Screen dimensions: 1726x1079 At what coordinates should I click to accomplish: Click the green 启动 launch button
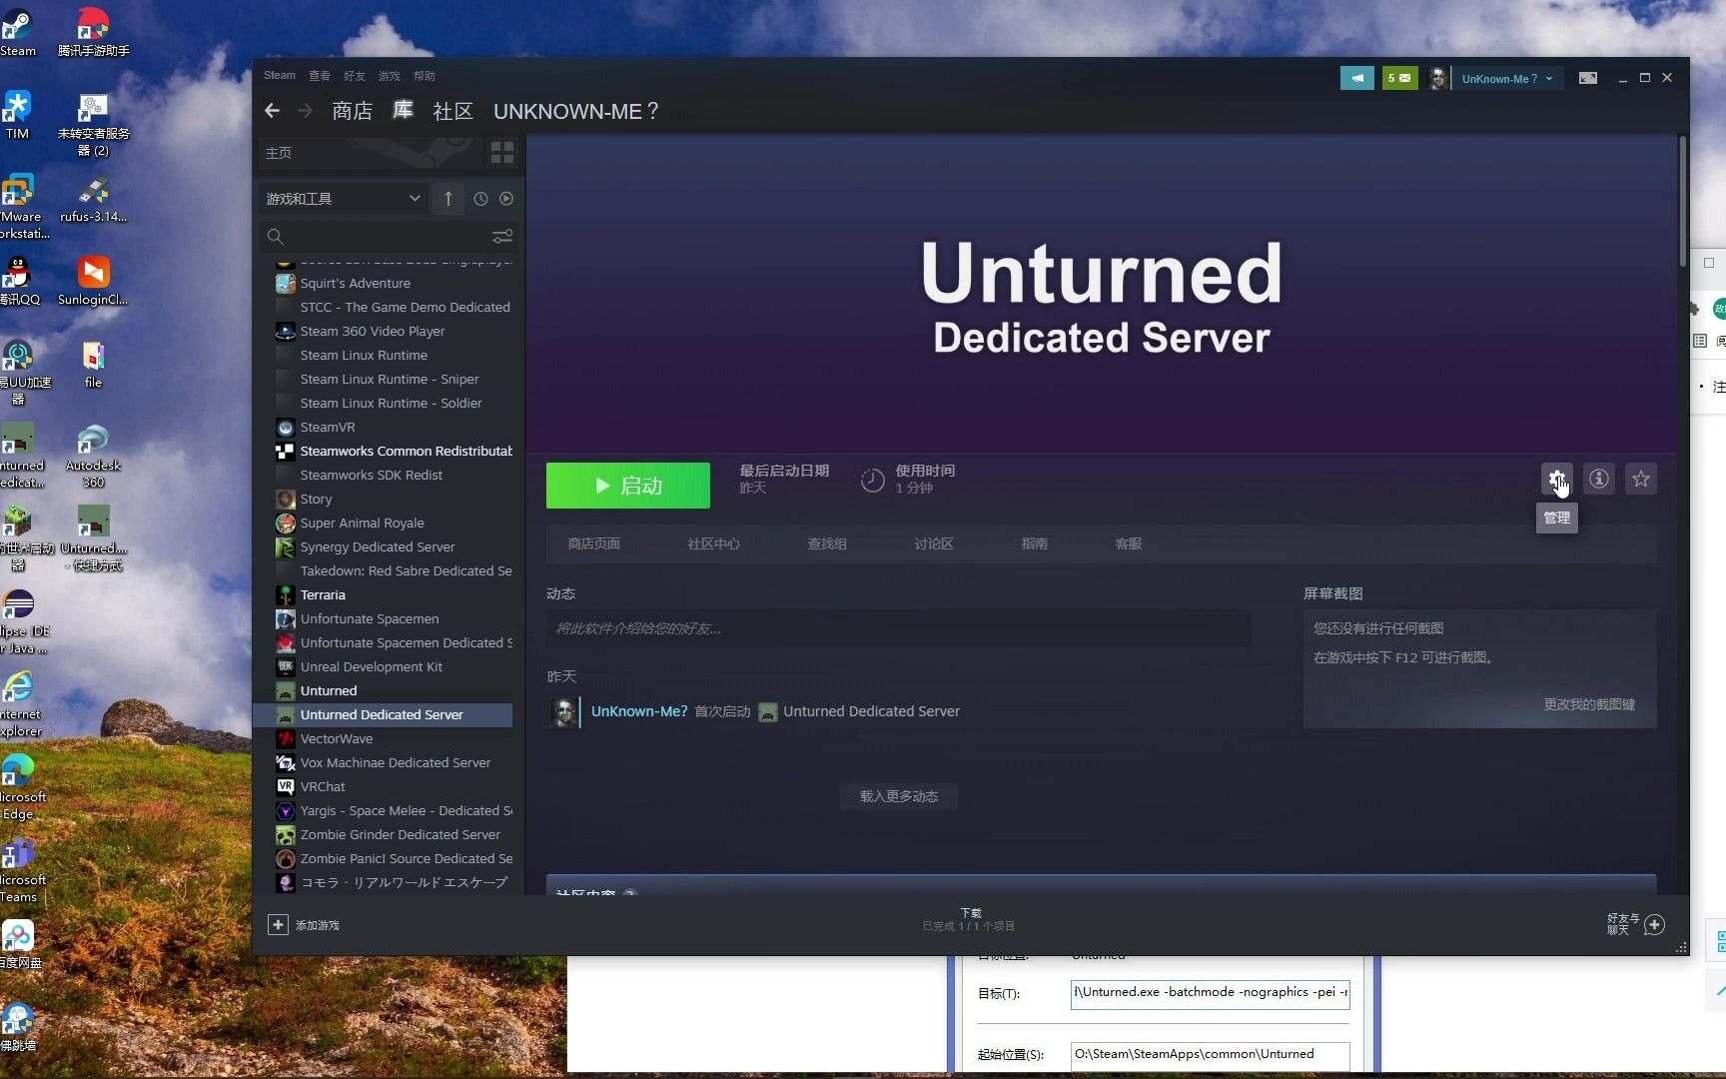[628, 486]
